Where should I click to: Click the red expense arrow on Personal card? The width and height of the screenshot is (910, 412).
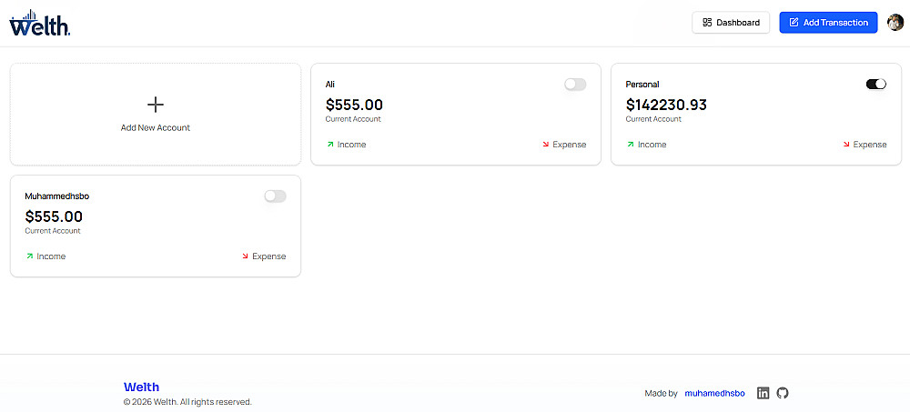tap(847, 144)
